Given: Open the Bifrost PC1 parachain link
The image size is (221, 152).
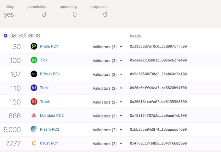Looking at the screenshot, I should tap(50, 74).
